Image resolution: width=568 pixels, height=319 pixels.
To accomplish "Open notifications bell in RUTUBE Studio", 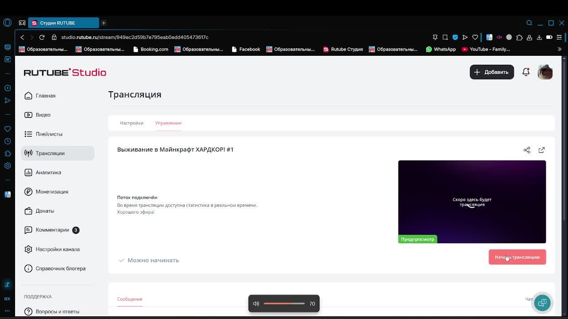I will coord(526,72).
